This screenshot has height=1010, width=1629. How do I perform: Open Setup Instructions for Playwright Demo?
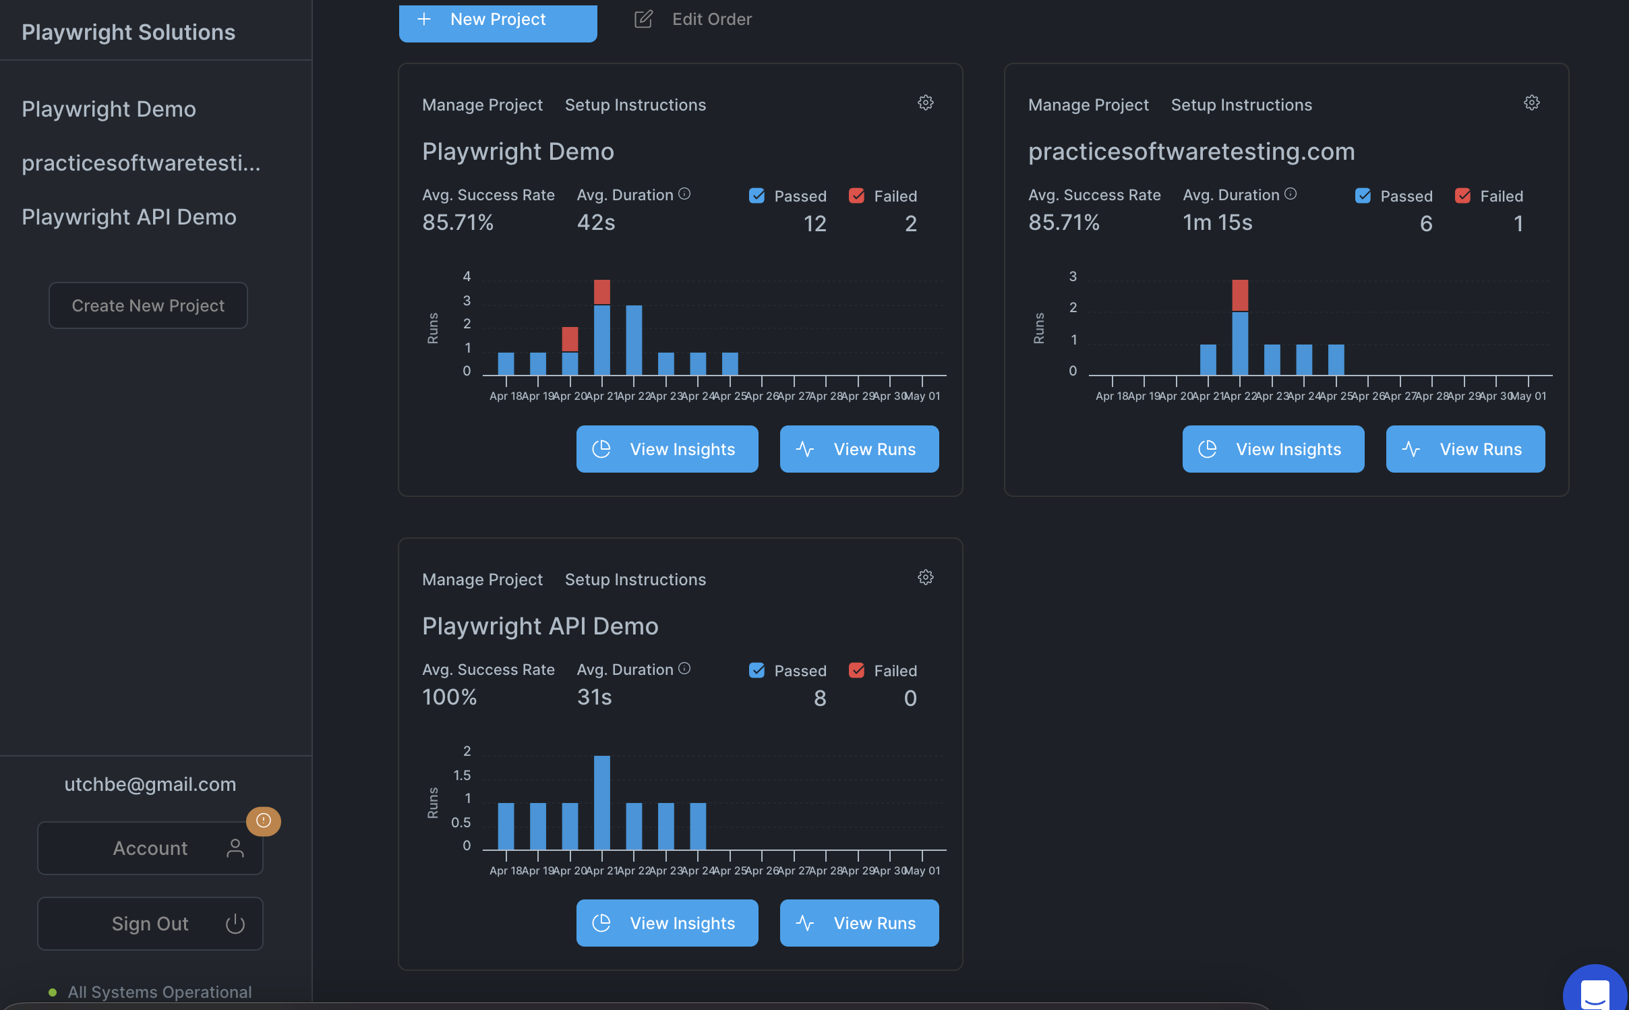click(634, 105)
